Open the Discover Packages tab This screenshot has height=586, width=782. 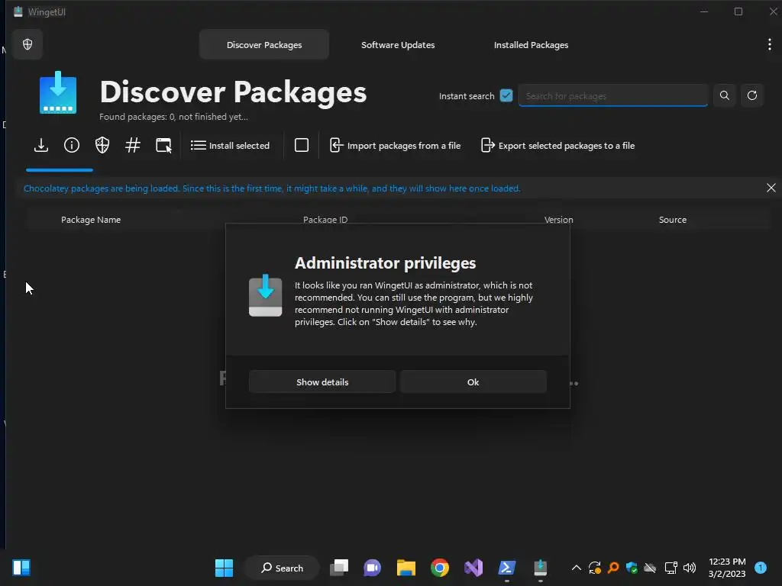point(263,45)
